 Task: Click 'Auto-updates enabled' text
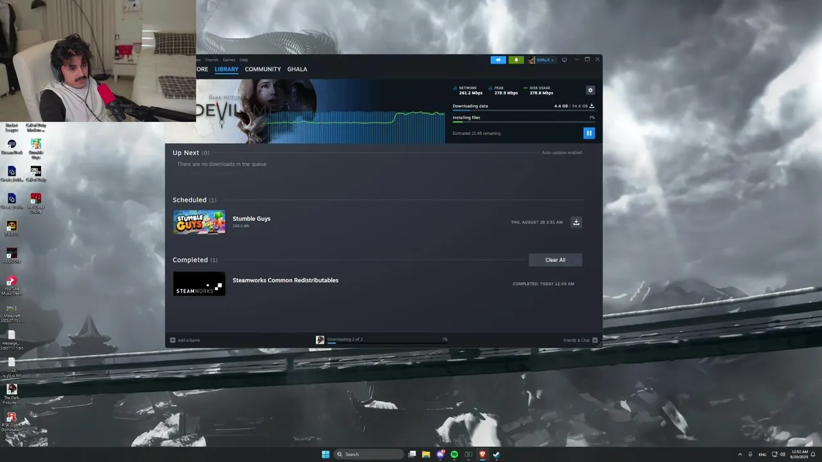(562, 153)
